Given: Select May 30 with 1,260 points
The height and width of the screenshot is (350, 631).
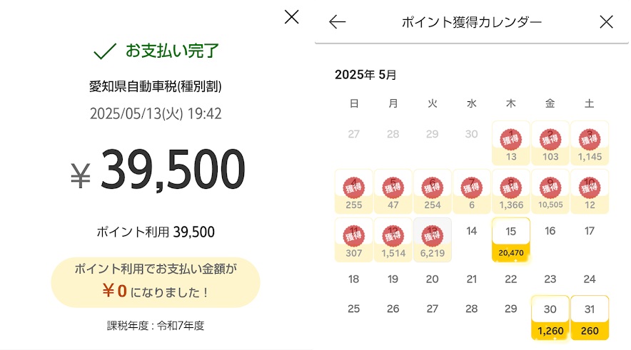Looking at the screenshot, I should pyautogui.click(x=550, y=317).
